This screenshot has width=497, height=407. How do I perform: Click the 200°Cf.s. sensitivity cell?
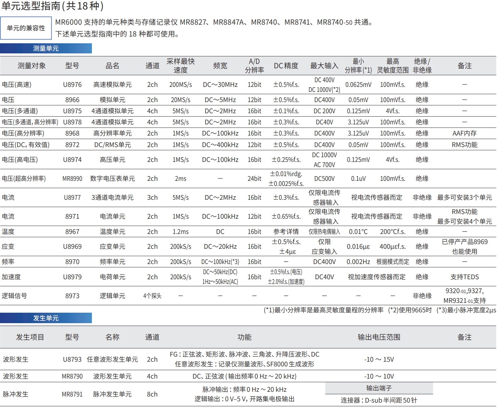coord(393,232)
